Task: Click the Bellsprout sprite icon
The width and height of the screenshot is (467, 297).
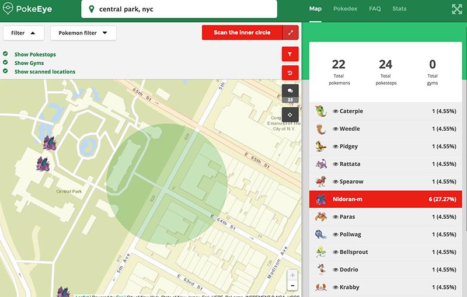Action: click(x=320, y=251)
